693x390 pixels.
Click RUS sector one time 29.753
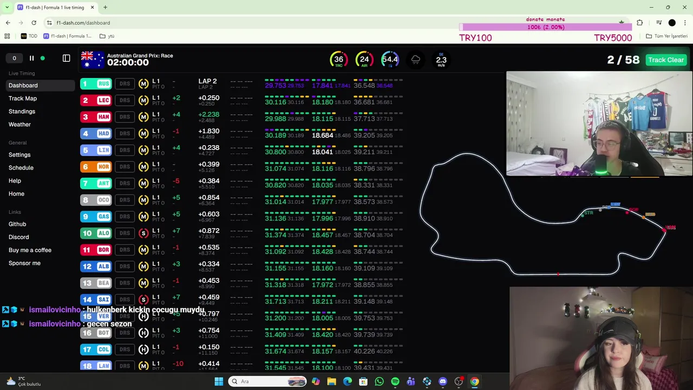click(x=275, y=86)
